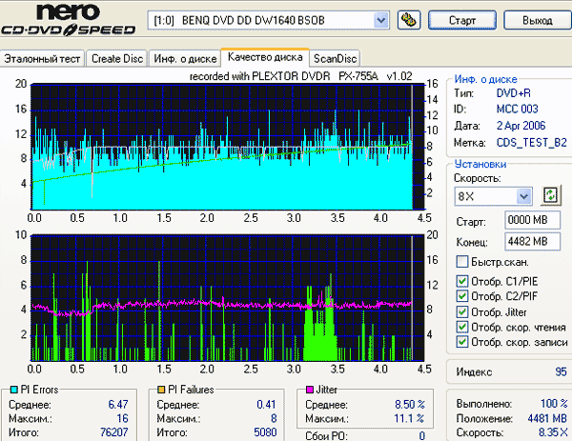Click the Сбои PO value 0
This screenshot has width=572, height=441.
click(x=421, y=435)
